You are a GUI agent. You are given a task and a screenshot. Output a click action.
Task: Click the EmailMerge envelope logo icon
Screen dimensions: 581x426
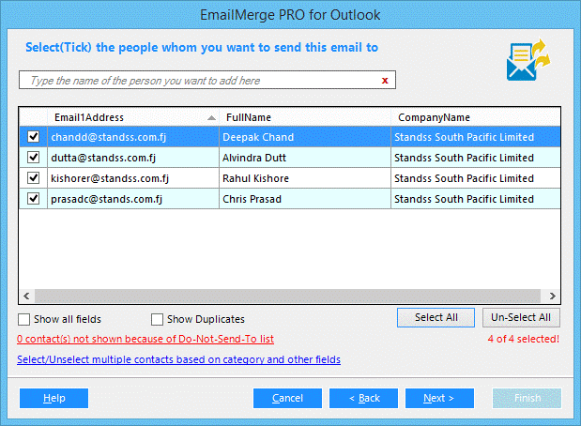[528, 60]
